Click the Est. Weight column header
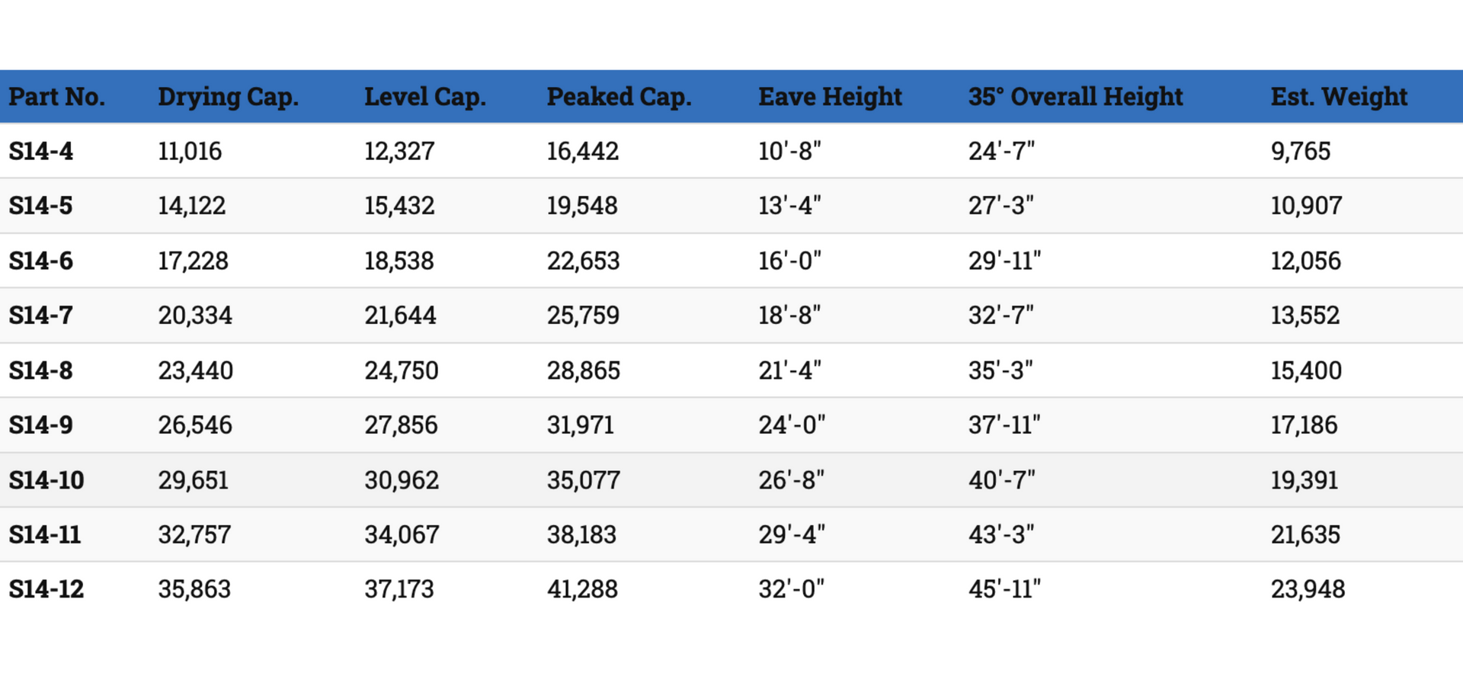 (1339, 97)
